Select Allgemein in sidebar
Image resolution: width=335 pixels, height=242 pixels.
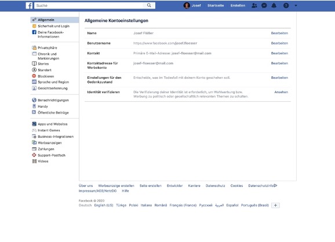tap(54, 20)
